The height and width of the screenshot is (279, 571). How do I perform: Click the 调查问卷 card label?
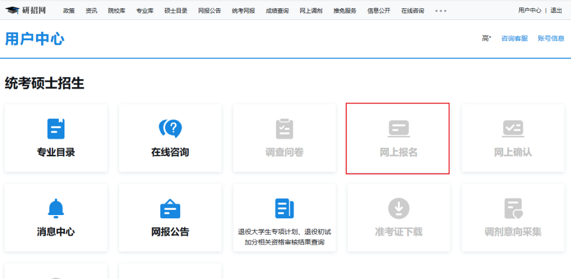(284, 152)
